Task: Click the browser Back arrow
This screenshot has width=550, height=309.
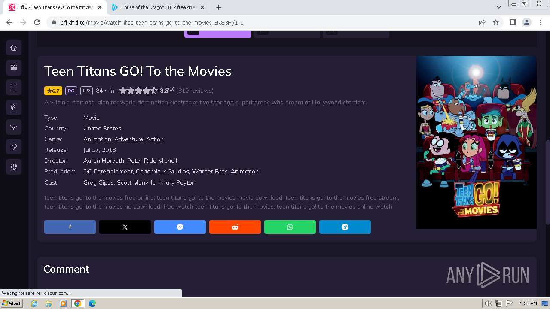Action: coord(9,23)
